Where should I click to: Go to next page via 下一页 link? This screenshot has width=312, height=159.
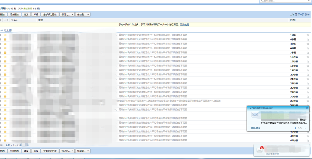[300, 14]
